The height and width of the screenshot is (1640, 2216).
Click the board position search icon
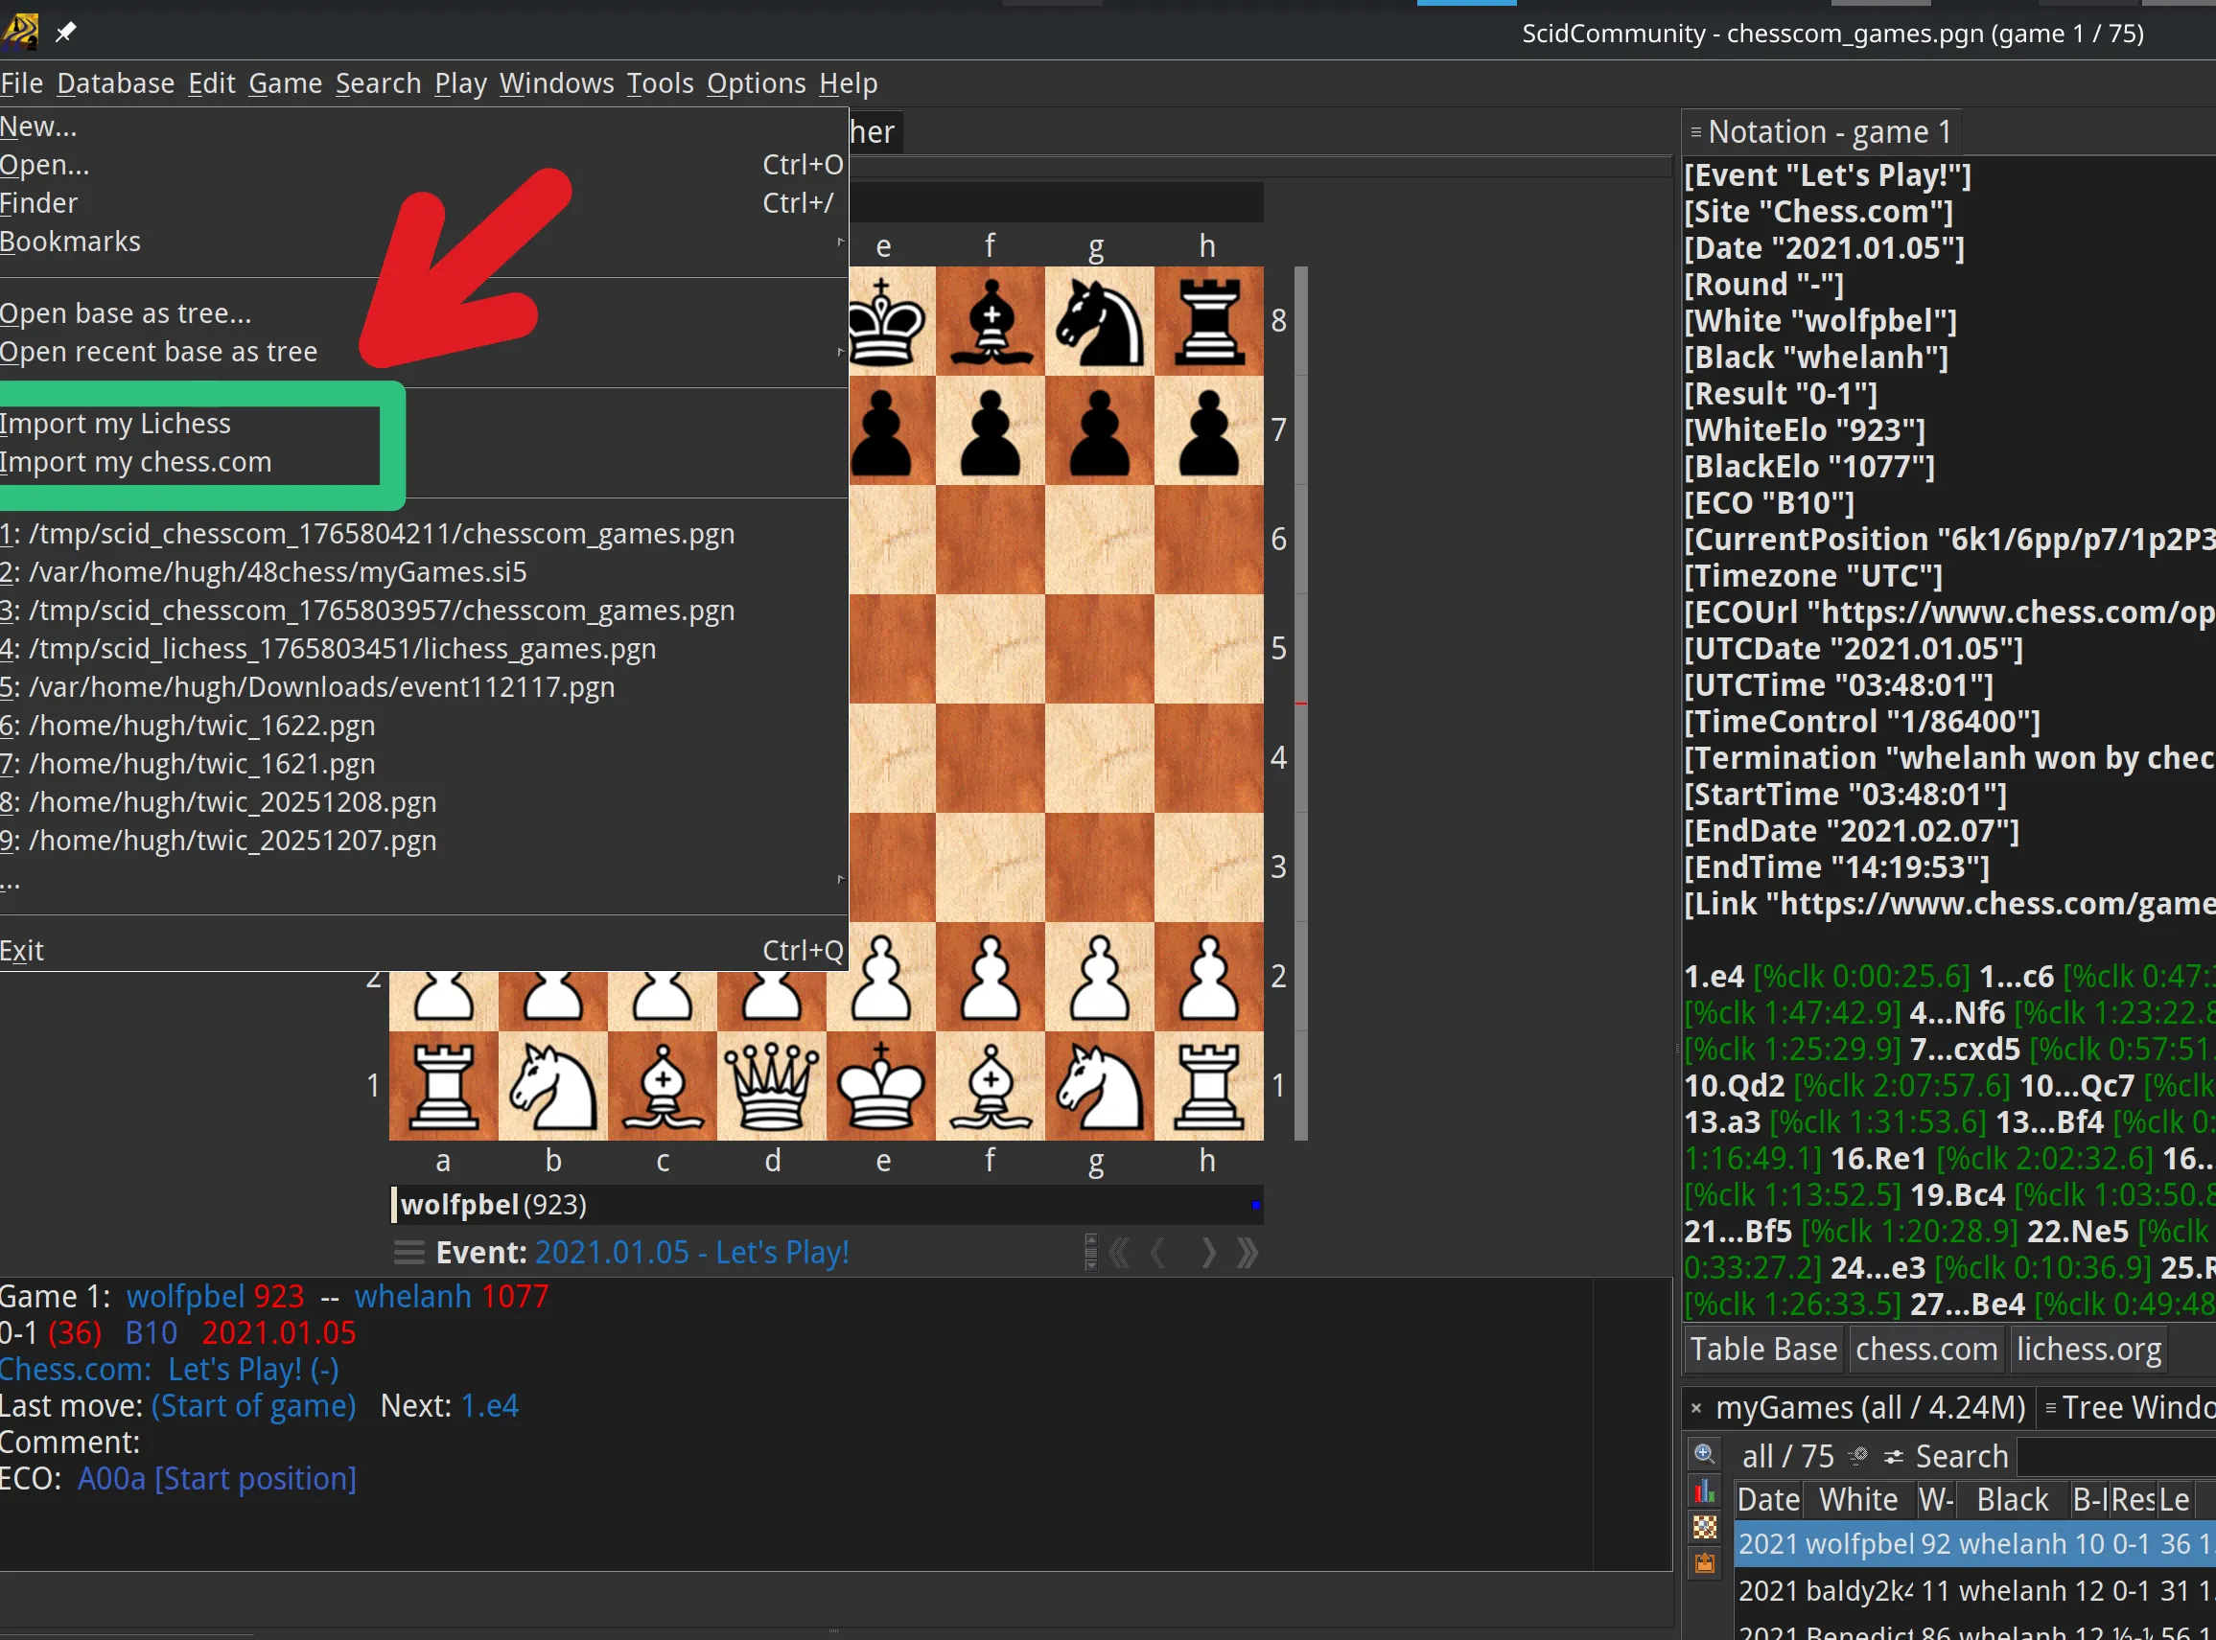[x=1705, y=1527]
